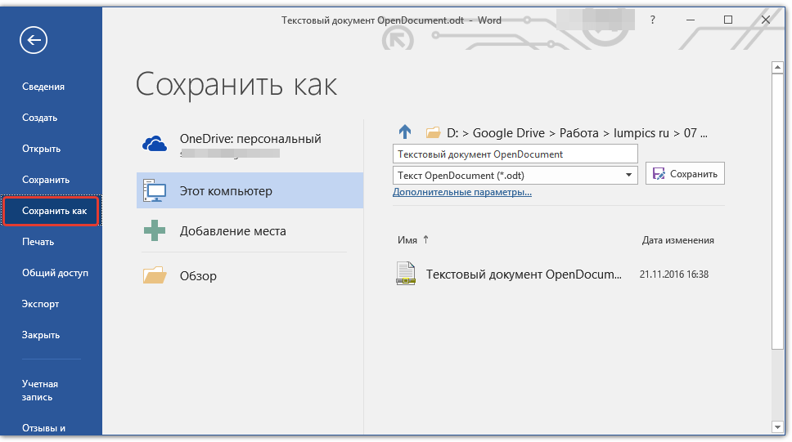This screenshot has width=792, height=442.
Task: Click the folder icon in path breadcrumb
Action: (x=434, y=132)
